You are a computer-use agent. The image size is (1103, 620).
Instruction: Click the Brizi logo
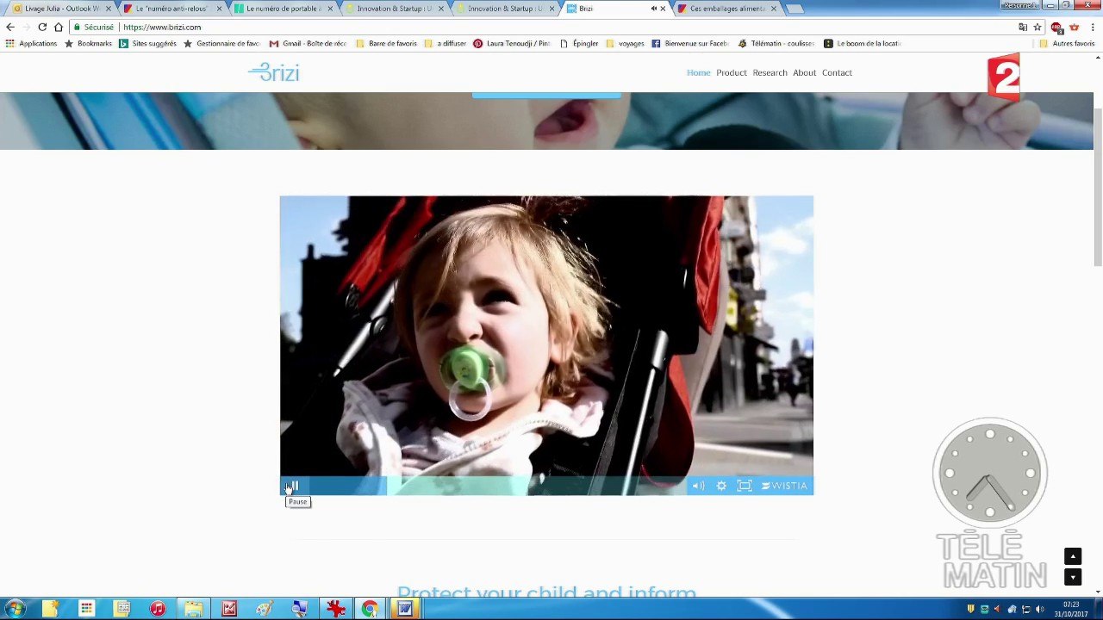(274, 73)
